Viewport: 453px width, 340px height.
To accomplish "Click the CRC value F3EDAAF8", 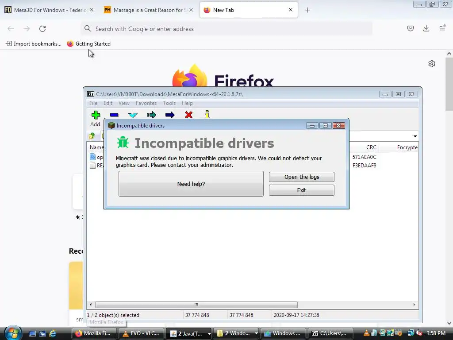I will click(365, 166).
